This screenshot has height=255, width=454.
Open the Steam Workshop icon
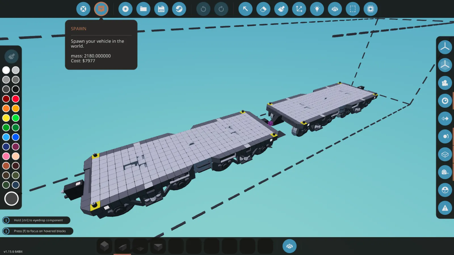pos(179,9)
